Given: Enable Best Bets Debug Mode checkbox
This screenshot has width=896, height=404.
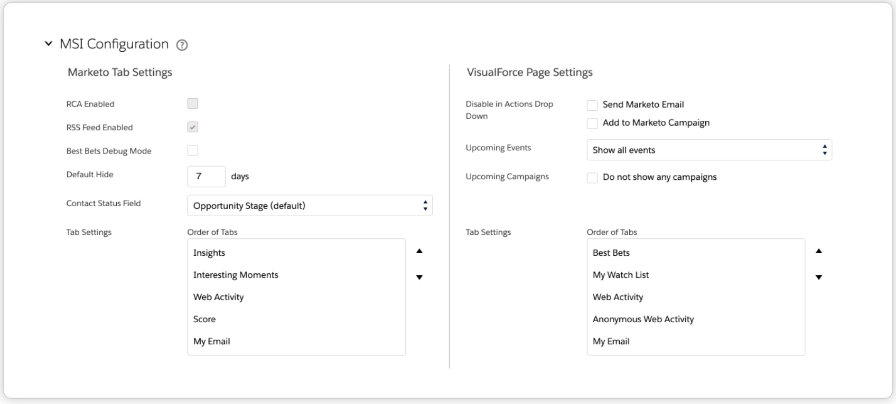Looking at the screenshot, I should coord(193,150).
